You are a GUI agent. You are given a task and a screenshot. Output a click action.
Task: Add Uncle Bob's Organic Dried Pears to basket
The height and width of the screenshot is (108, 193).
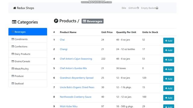(169, 88)
